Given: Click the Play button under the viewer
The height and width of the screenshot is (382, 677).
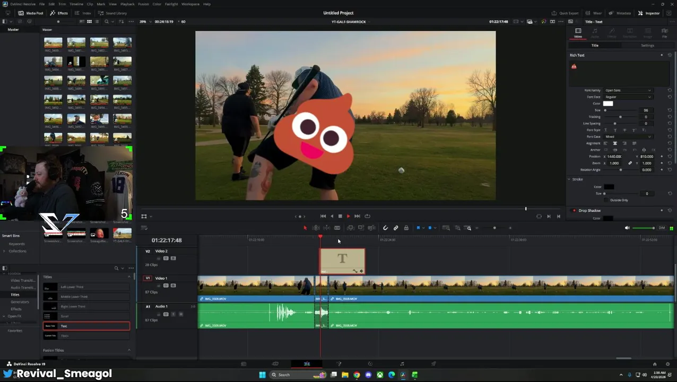Looking at the screenshot, I should coord(348,216).
